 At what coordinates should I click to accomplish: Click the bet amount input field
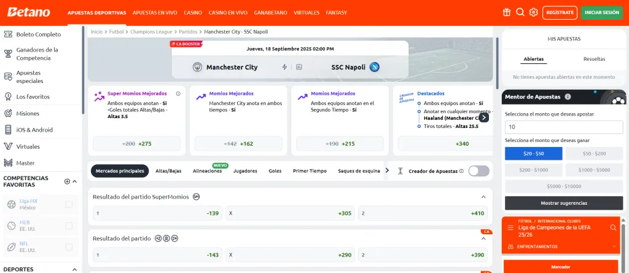[563, 127]
